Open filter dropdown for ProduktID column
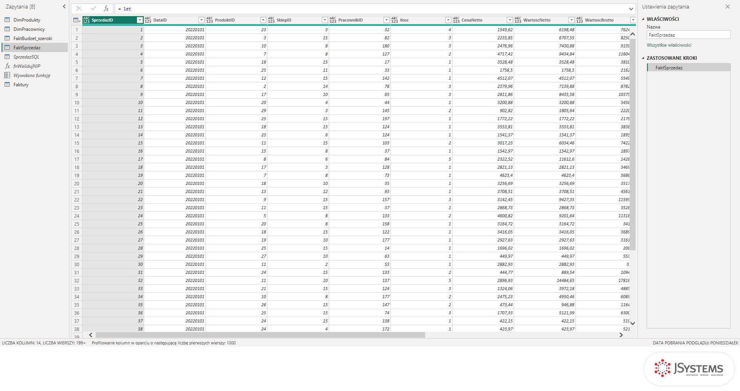This screenshot has height=391, width=740. tap(263, 20)
